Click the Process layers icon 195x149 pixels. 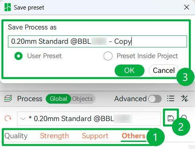(x=8, y=99)
